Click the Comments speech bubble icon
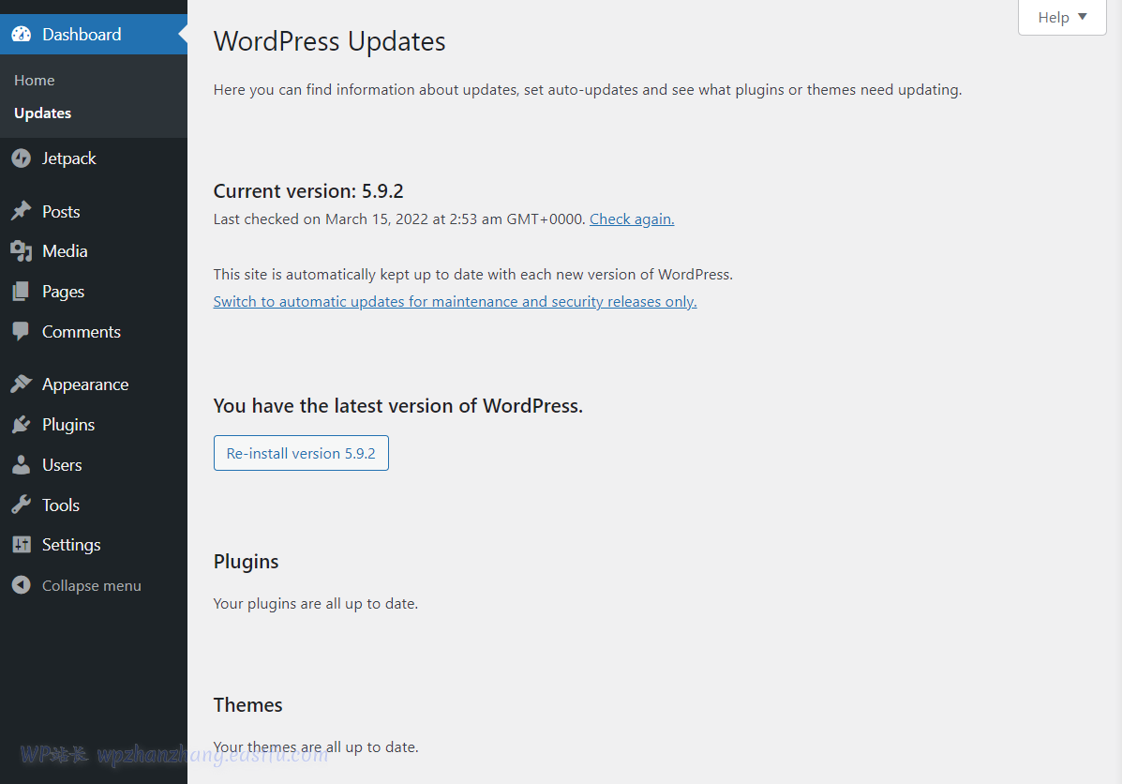The image size is (1122, 784). tap(21, 332)
